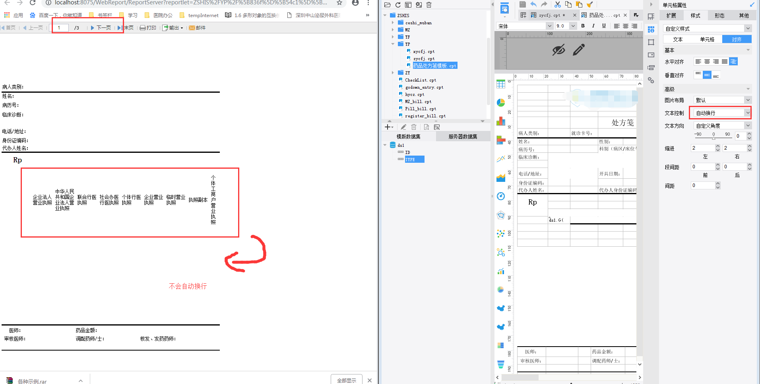Insert a gauge chart from chart sidebar
Viewport: 760px width, 384px height.
point(501,196)
